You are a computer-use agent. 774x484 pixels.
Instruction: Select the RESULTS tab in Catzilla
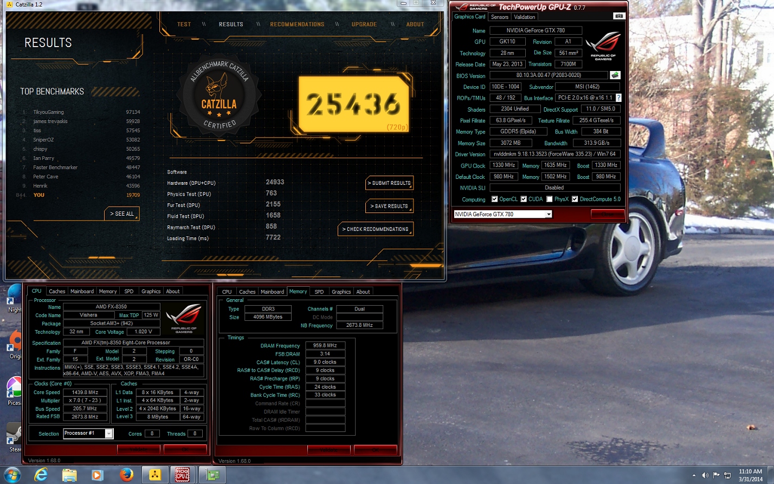(231, 24)
